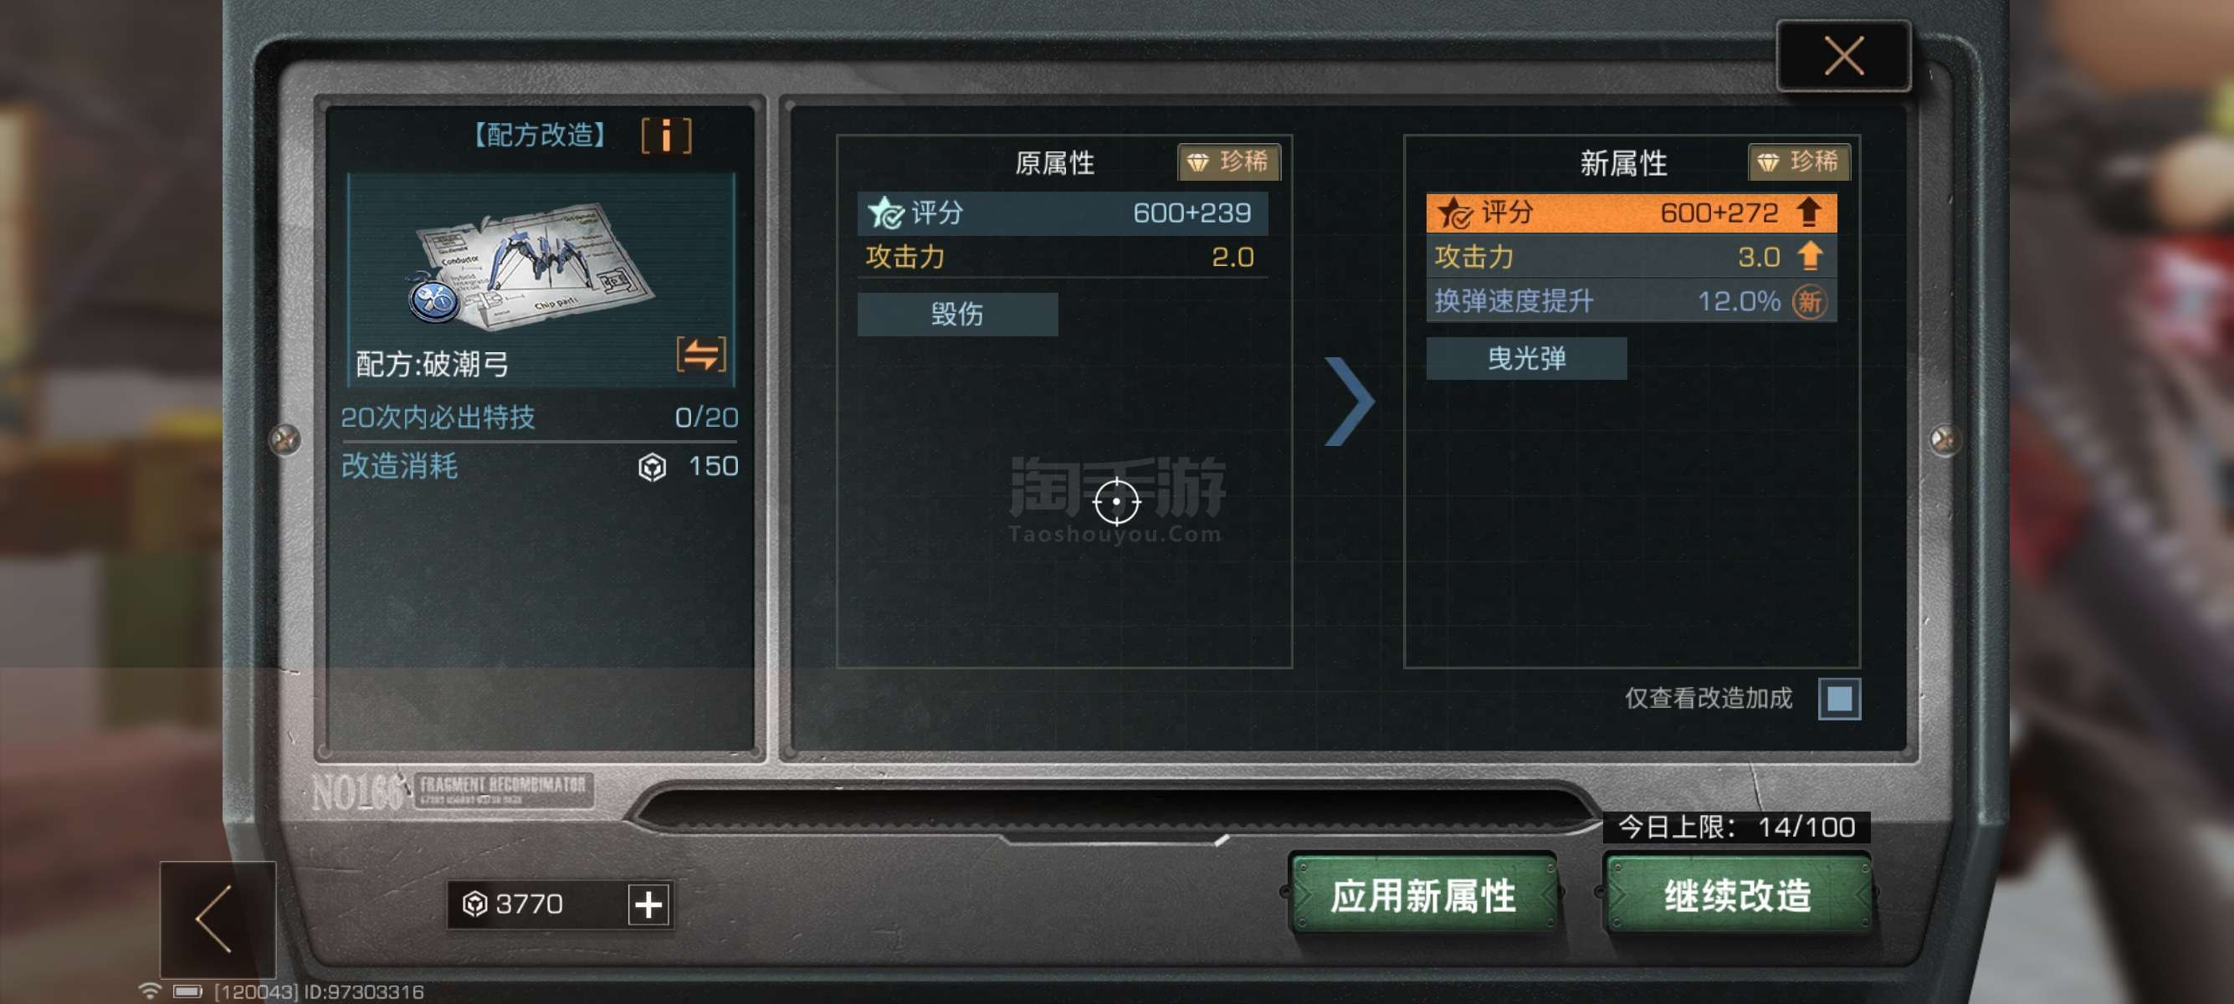Click the orange swap-recipe arrows icon
Screen dimensions: 2234x1004
[700, 354]
